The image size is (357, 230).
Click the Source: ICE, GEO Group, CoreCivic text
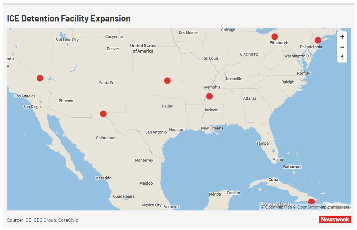[42, 220]
